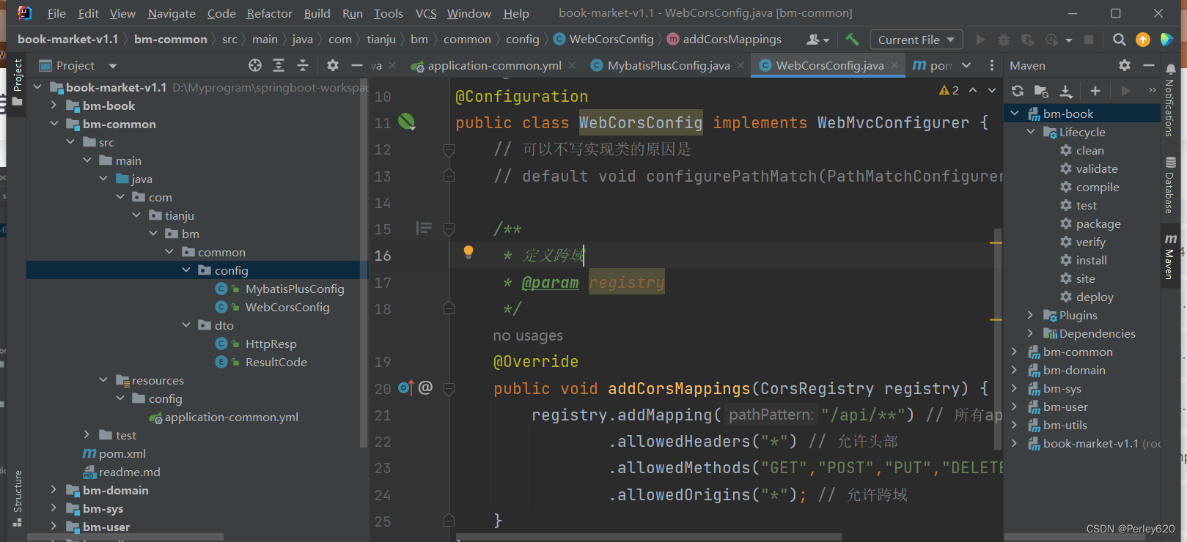Image resolution: width=1187 pixels, height=542 pixels.
Task: Hide the Project tool window
Action: (x=357, y=65)
